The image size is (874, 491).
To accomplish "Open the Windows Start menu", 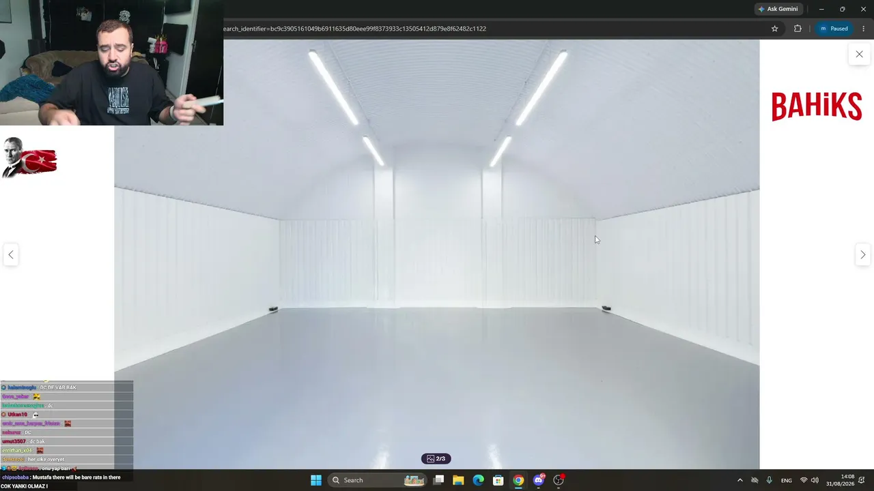I will click(x=316, y=480).
